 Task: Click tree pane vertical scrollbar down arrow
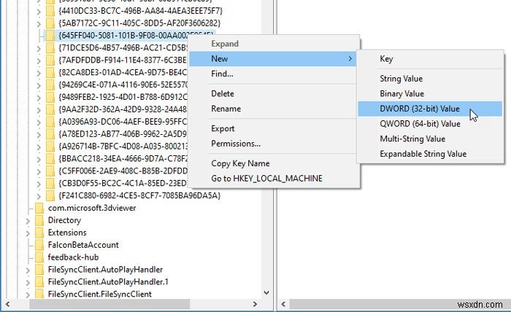(266, 293)
